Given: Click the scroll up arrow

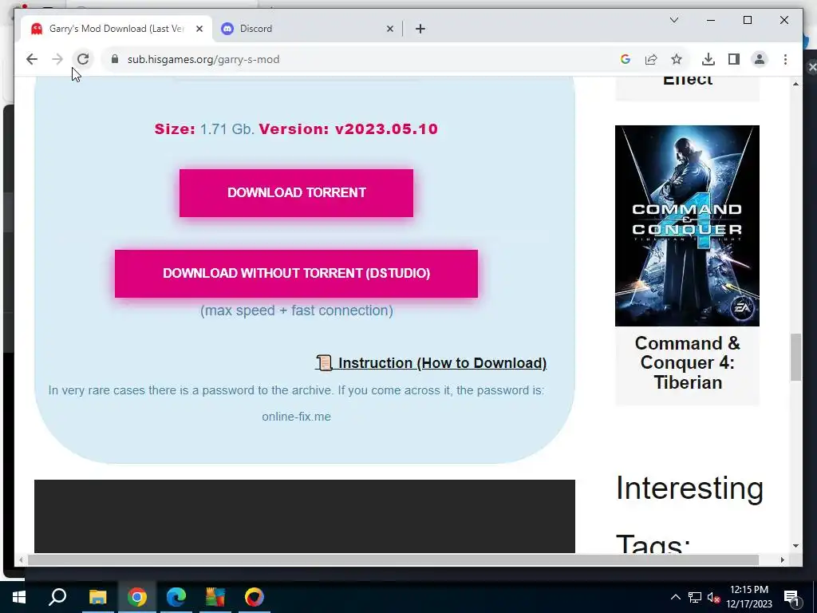Looking at the screenshot, I should pyautogui.click(x=795, y=84).
